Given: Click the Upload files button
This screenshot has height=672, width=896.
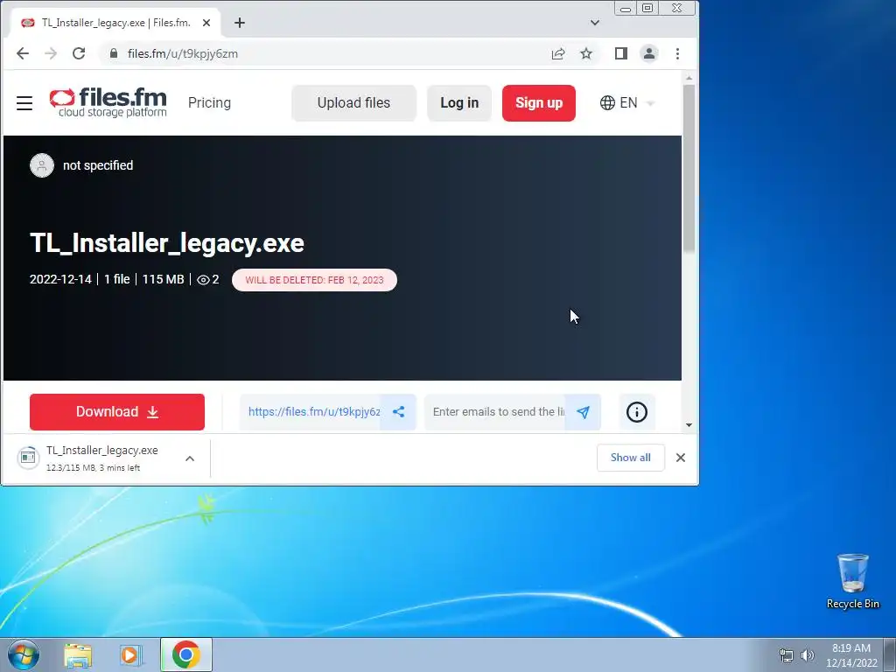Looking at the screenshot, I should tap(353, 103).
